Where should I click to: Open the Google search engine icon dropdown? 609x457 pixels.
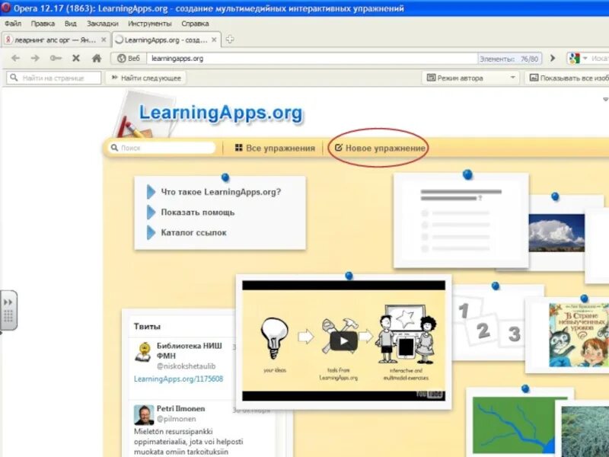pos(578,59)
